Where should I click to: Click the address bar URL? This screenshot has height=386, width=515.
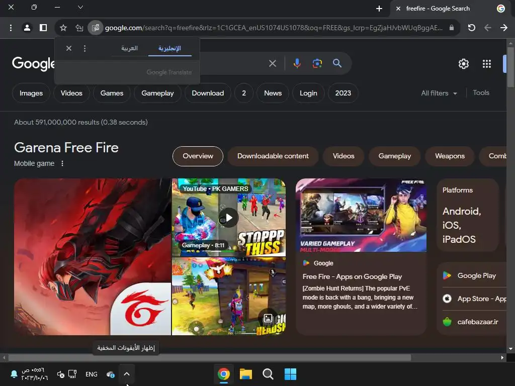(x=274, y=28)
